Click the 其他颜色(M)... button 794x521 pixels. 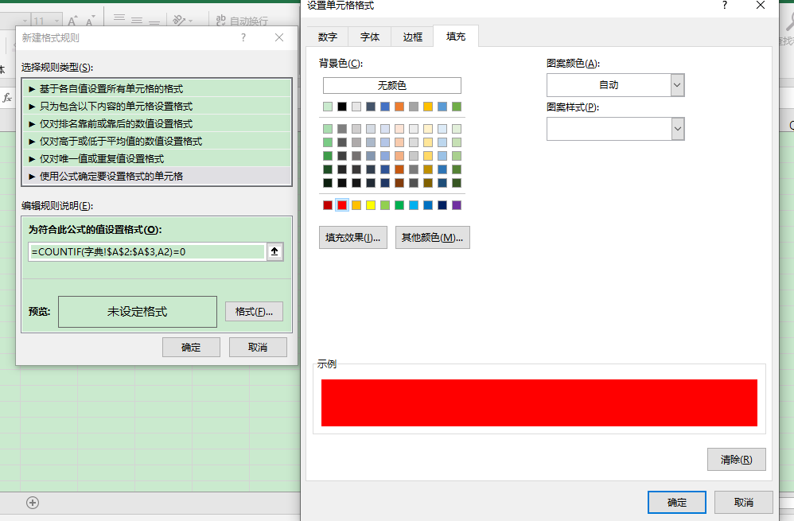[x=433, y=238]
